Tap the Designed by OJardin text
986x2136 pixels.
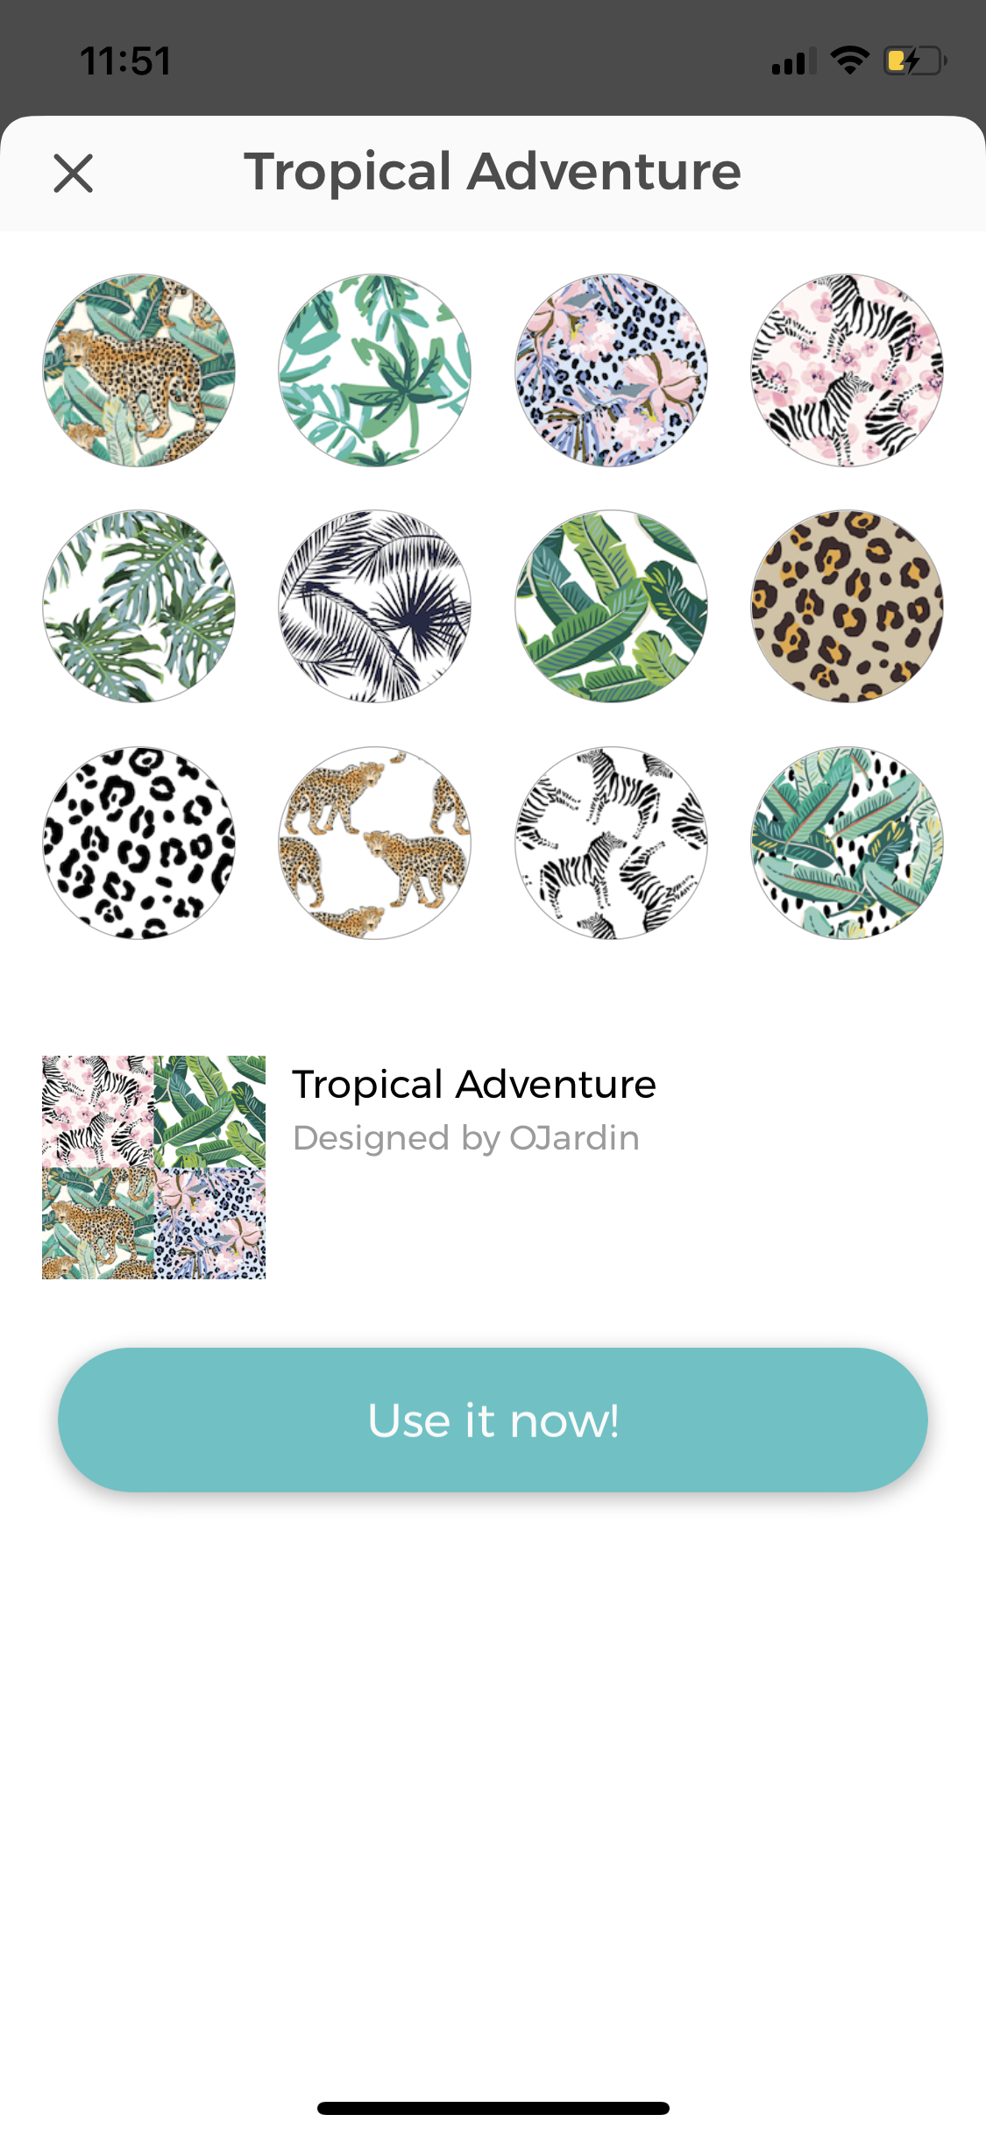tap(465, 1138)
